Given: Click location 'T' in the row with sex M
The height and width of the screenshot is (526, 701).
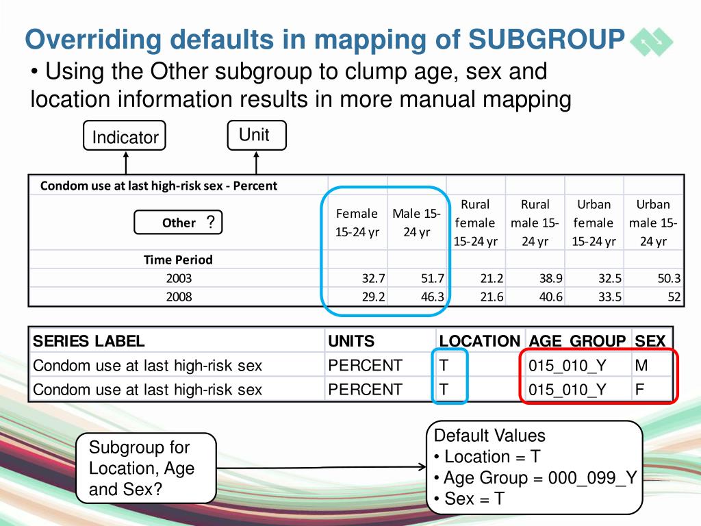Looking at the screenshot, I should coord(444,366).
